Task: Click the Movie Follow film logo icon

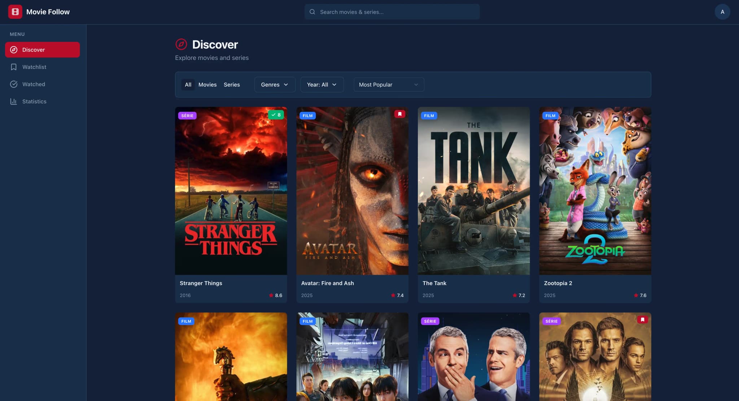Action: pos(15,12)
